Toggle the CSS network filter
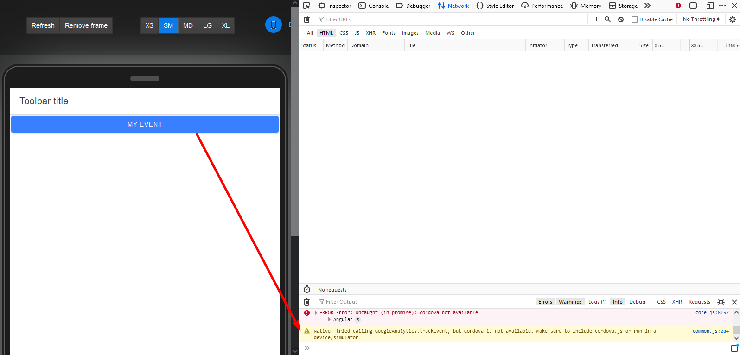This screenshot has height=355, width=740. tap(344, 33)
